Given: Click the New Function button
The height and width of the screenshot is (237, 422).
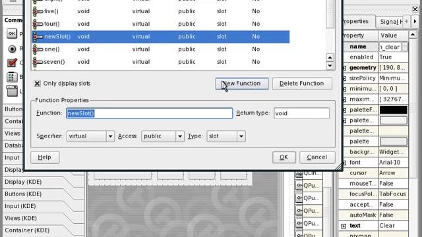Looking at the screenshot, I should pyautogui.click(x=242, y=84).
